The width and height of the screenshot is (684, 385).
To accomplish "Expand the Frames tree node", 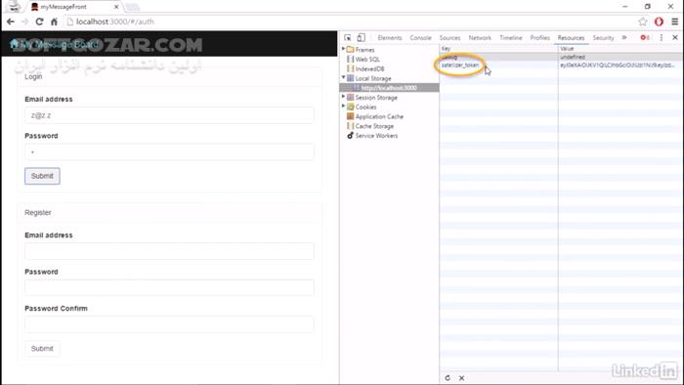I will coord(343,49).
